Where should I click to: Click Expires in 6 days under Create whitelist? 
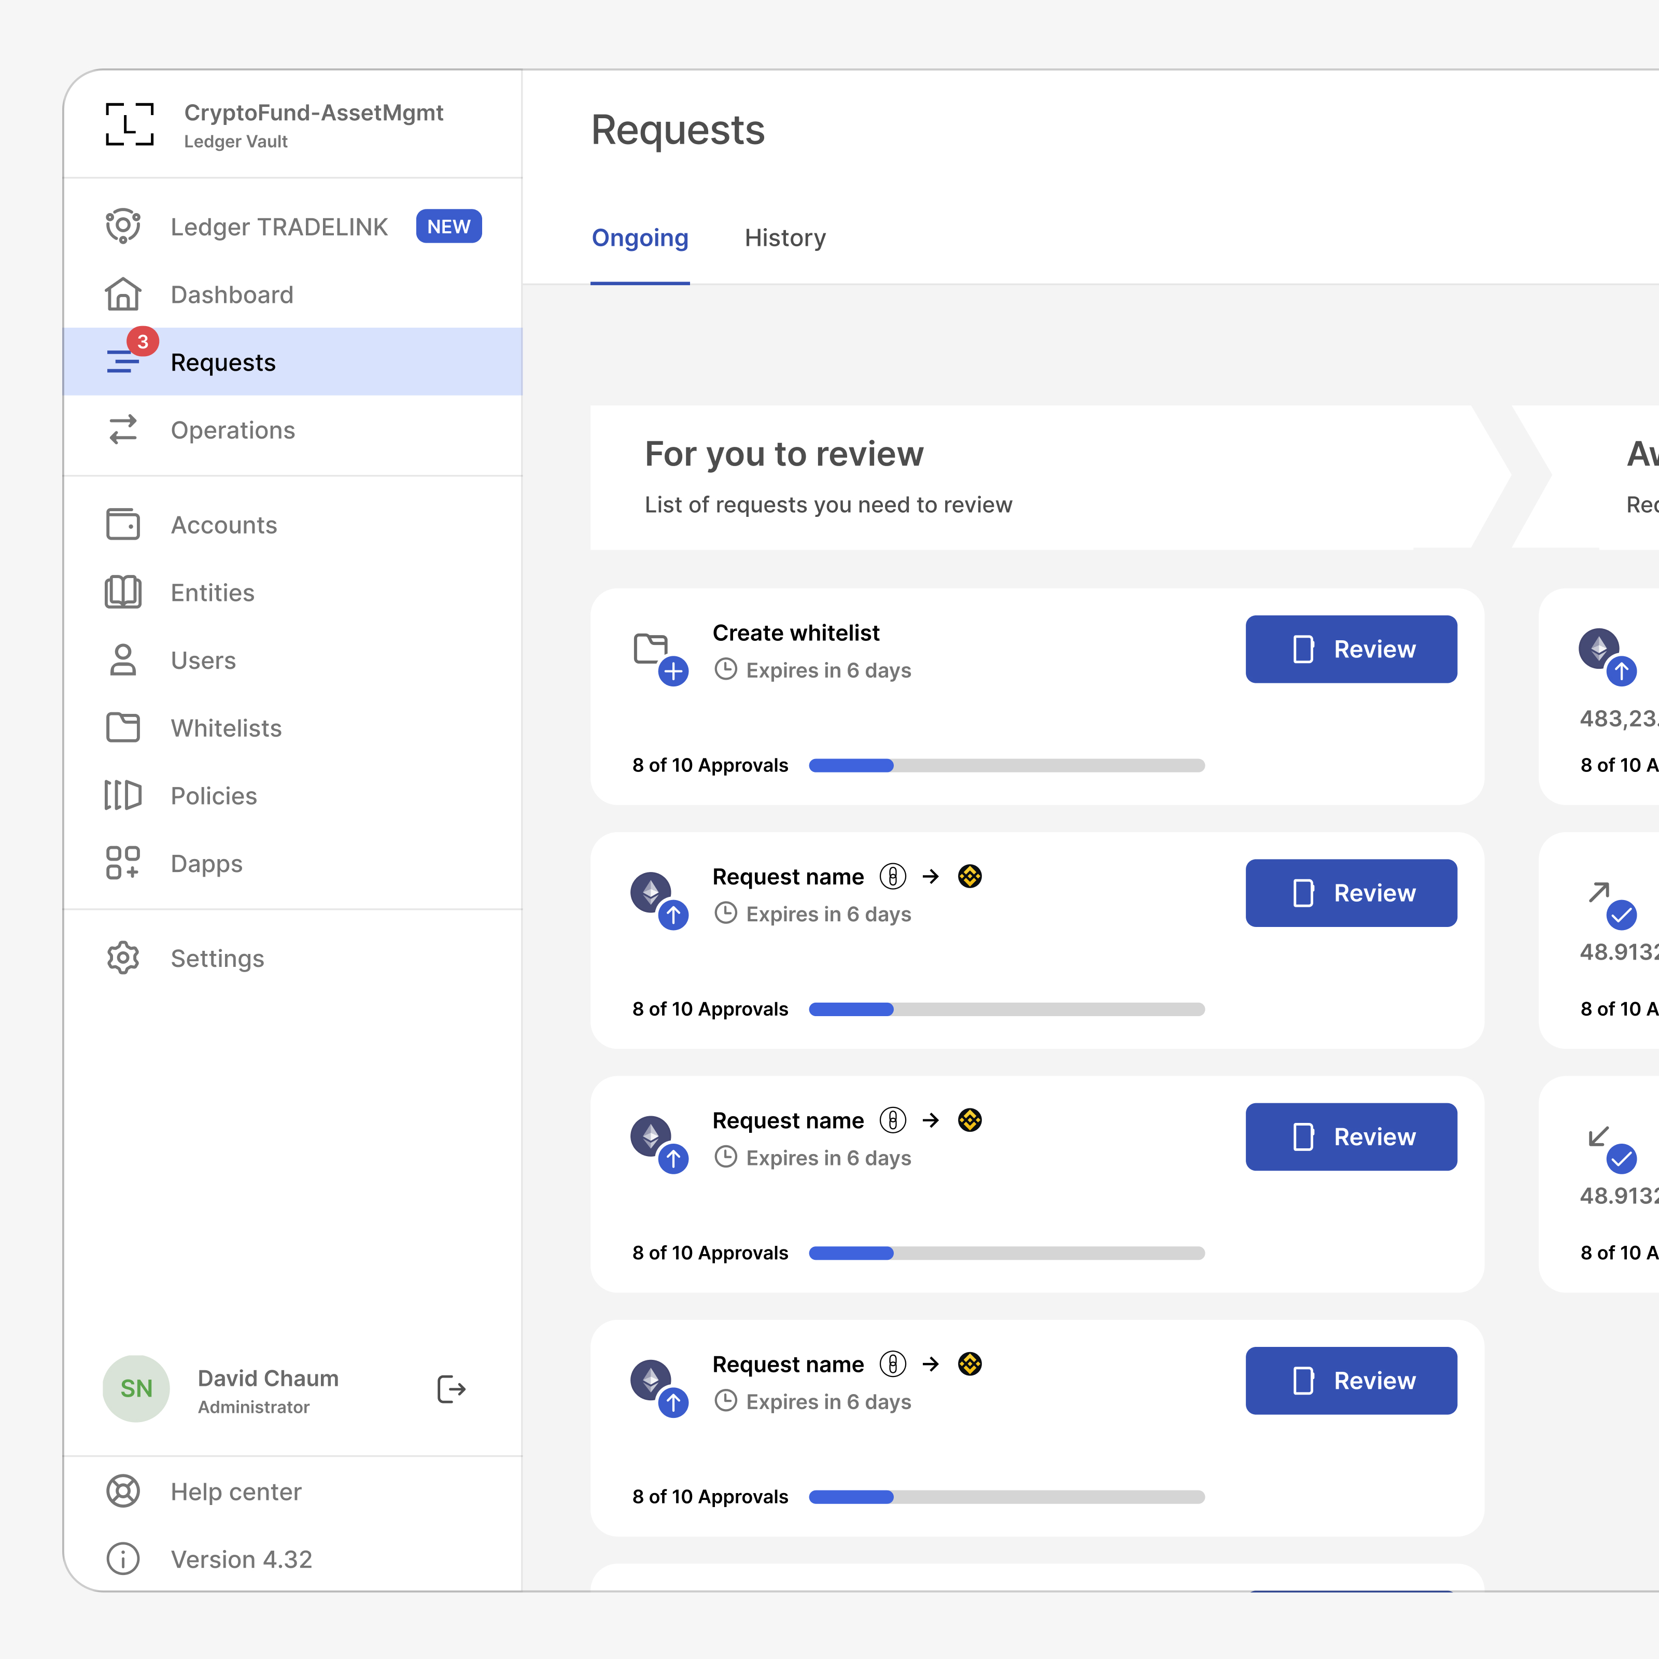[x=828, y=670]
